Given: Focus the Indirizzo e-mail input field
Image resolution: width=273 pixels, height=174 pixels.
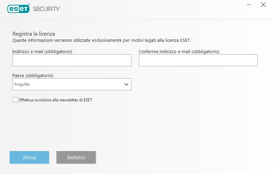Looking at the screenshot, I should [72, 61].
